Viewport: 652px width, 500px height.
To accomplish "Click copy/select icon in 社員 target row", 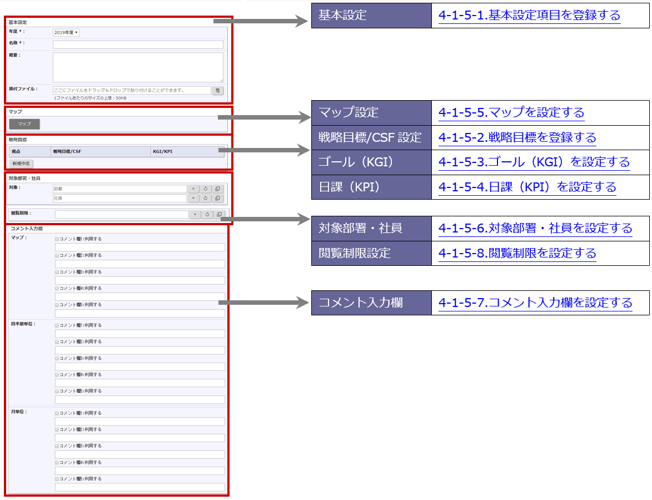I will tap(217, 199).
